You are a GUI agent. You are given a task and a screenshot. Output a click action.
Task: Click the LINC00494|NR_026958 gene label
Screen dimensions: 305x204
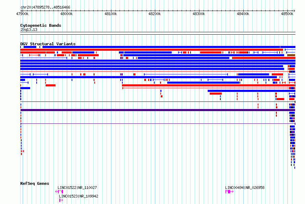(x=245, y=188)
